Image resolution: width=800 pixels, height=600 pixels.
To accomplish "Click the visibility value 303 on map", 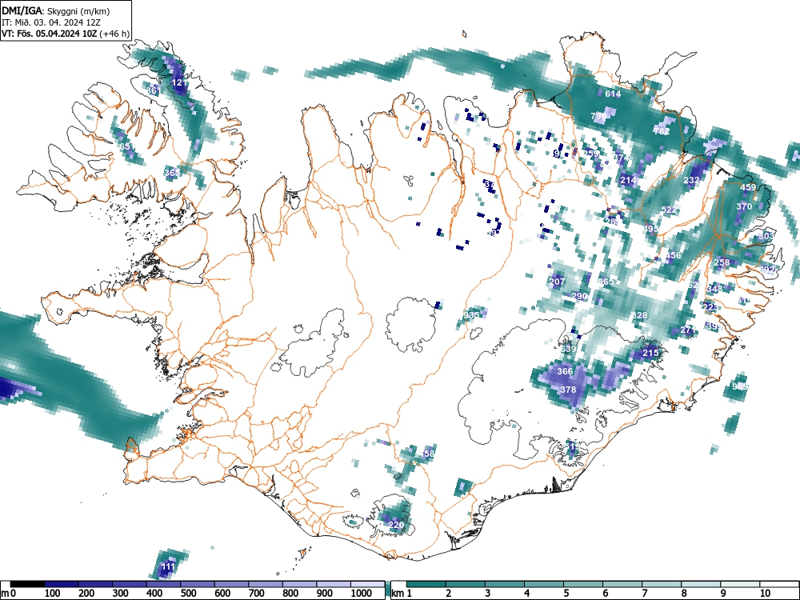I will click(x=766, y=236).
